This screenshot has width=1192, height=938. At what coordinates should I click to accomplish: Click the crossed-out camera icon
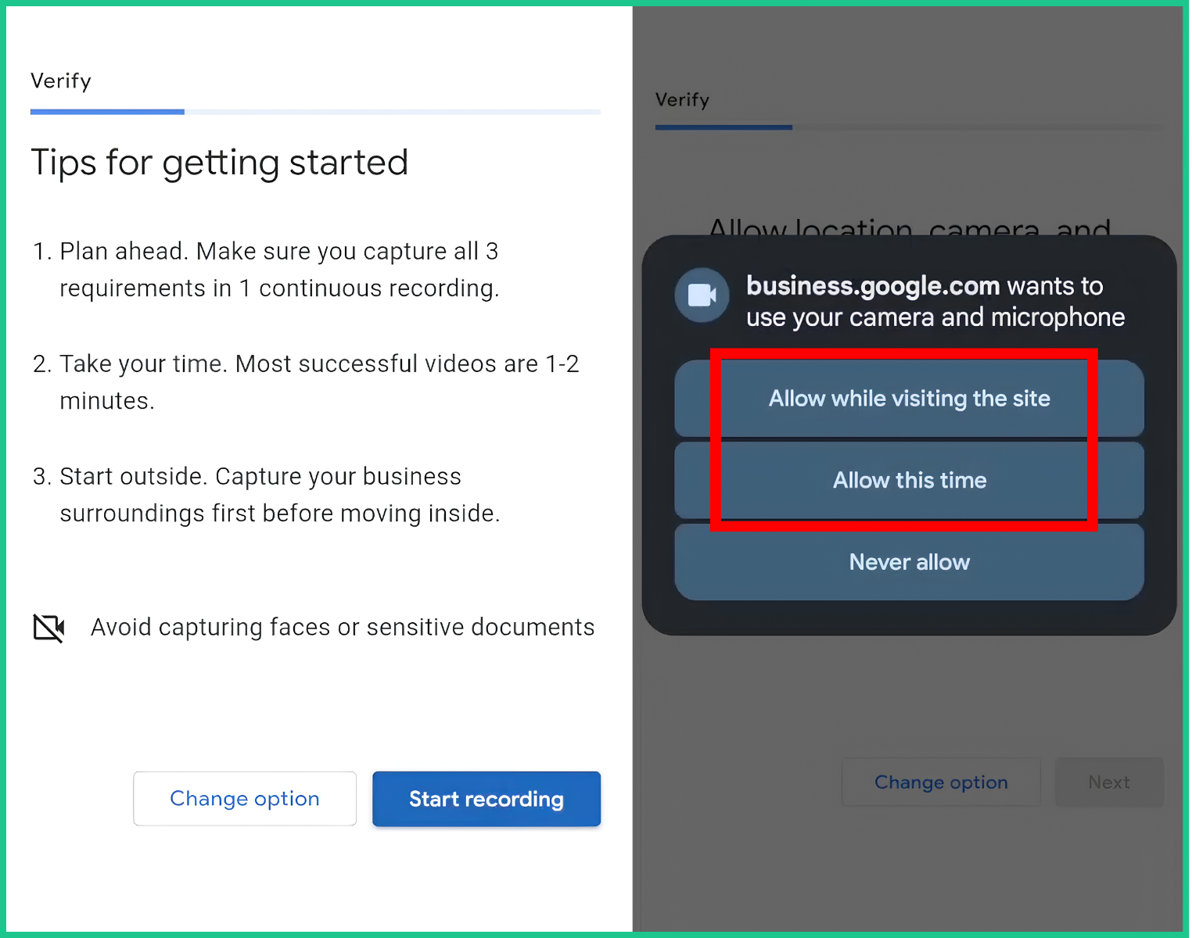pyautogui.click(x=48, y=627)
